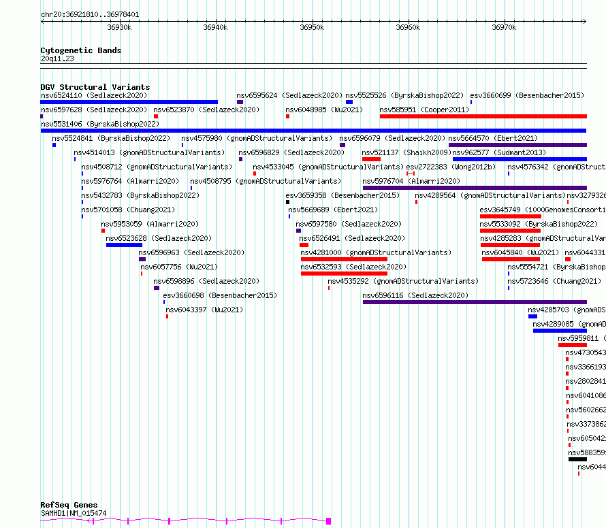Screen dimensions: 606x528
Task: Select nsv6048985 (Wu2021) label
Action: (x=324, y=110)
